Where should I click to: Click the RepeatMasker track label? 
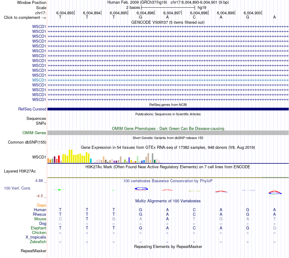click(x=33, y=251)
